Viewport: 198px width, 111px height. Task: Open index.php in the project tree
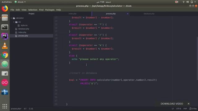click(x=22, y=32)
